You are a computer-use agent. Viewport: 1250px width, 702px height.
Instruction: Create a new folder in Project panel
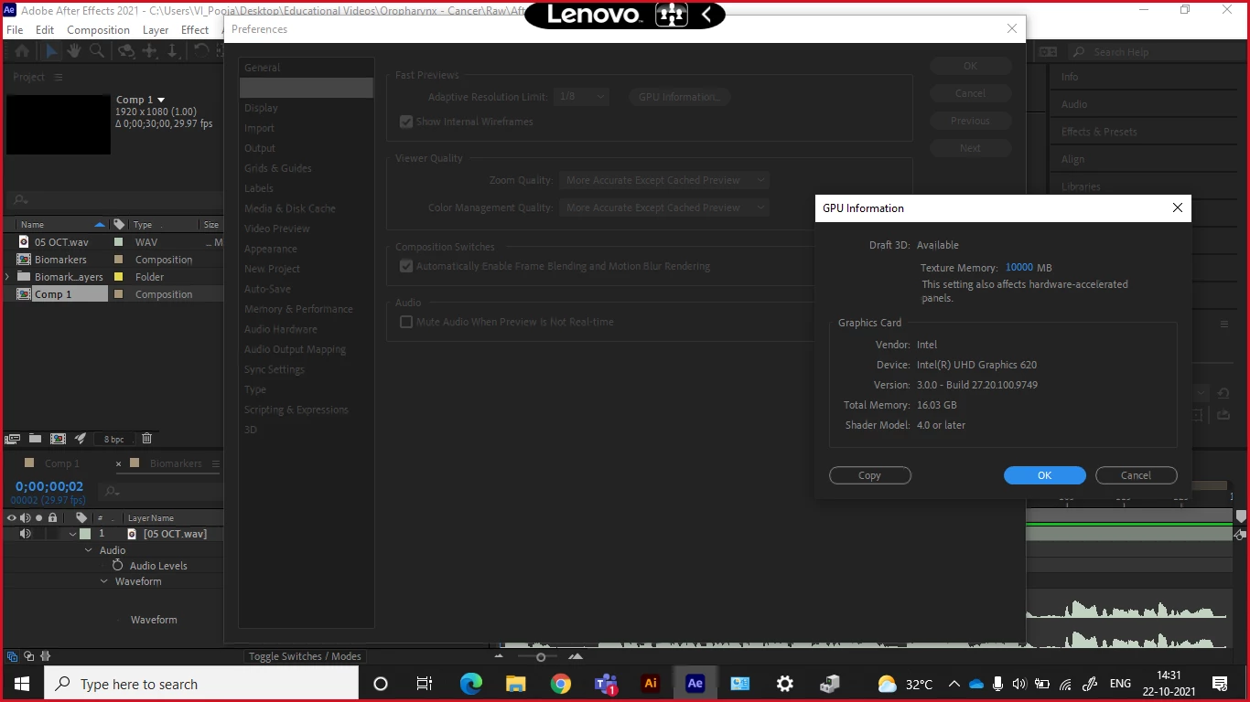click(35, 439)
